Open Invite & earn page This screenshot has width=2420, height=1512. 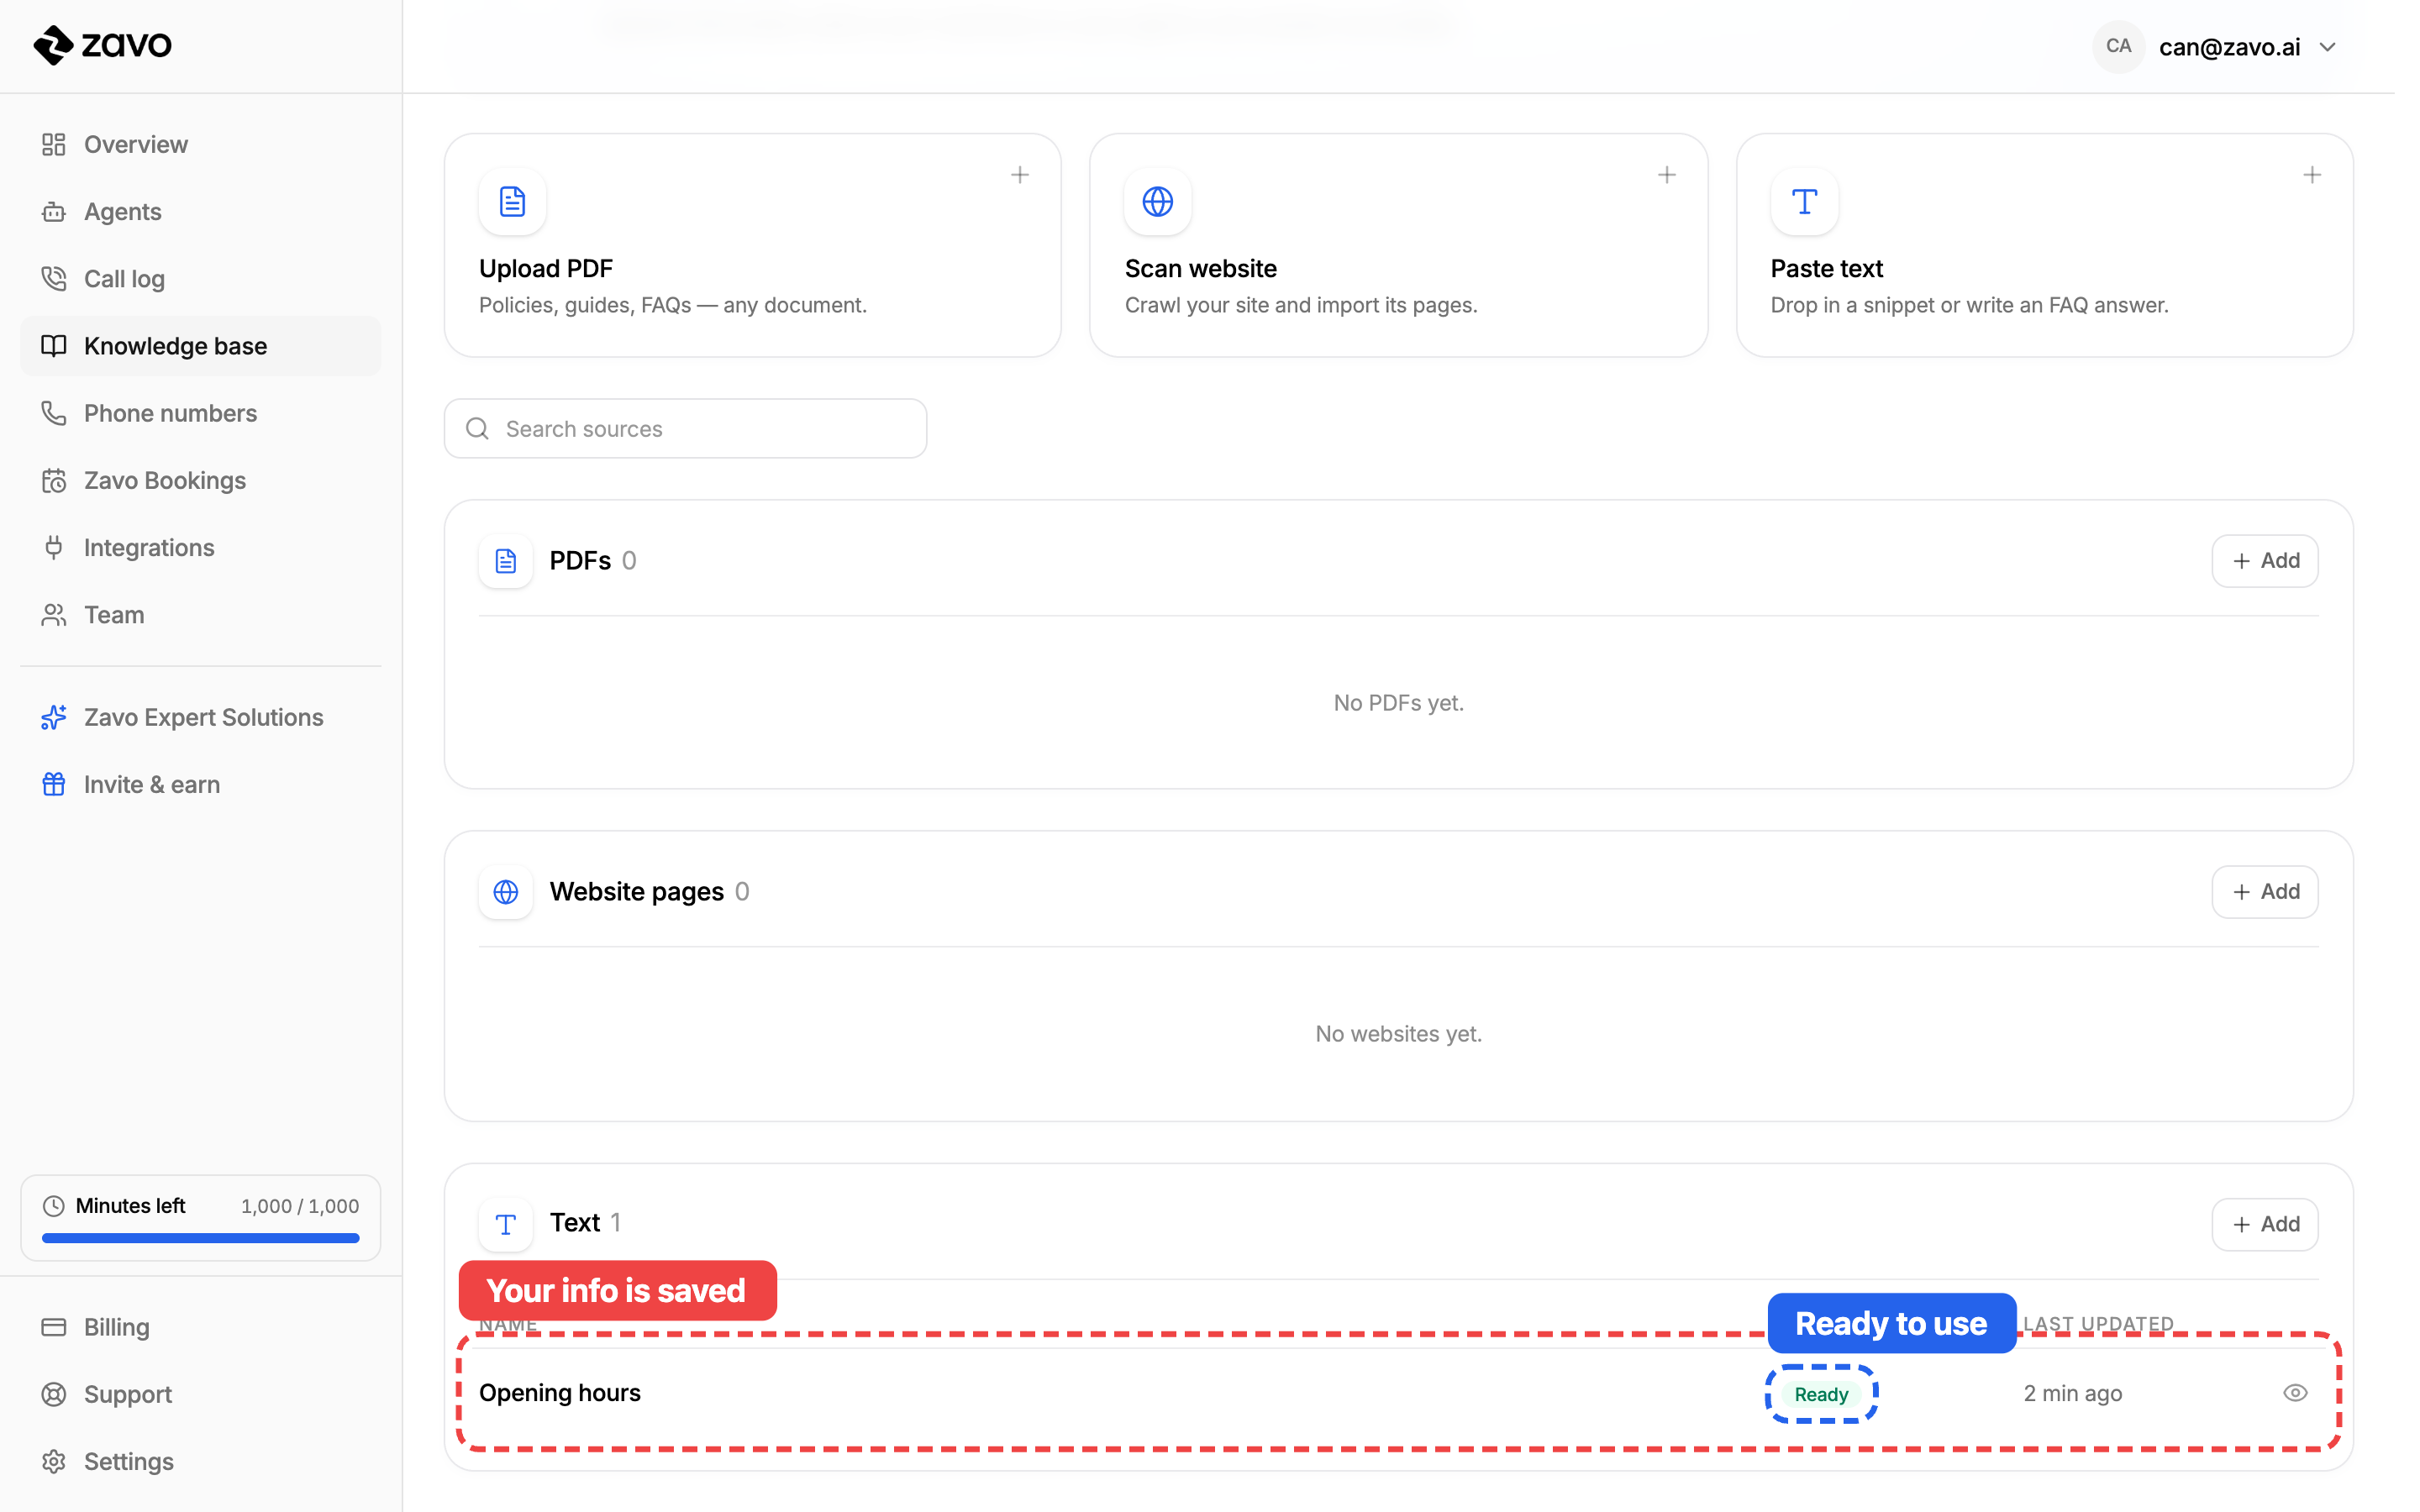tap(200, 784)
